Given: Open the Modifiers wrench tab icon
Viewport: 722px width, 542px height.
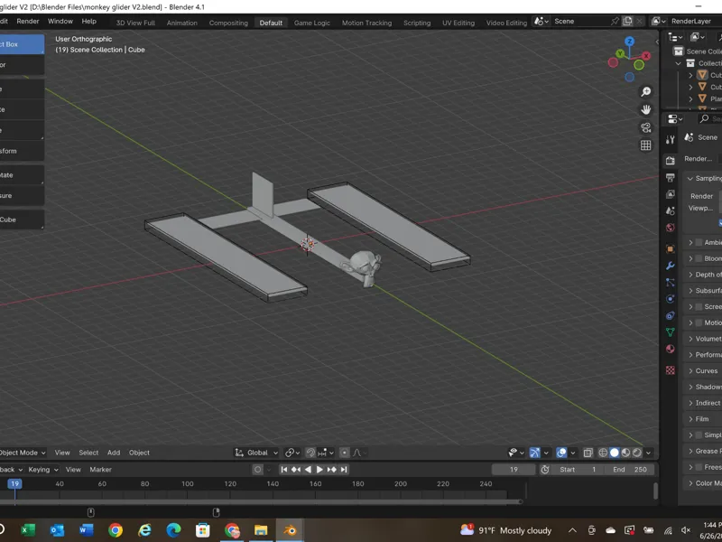Looking at the screenshot, I should tap(670, 266).
